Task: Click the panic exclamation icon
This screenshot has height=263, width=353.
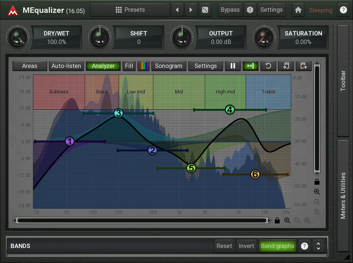Action: 250,10
